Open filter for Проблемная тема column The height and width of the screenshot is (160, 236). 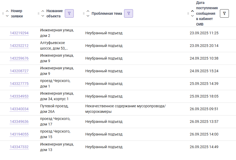pos(129,13)
